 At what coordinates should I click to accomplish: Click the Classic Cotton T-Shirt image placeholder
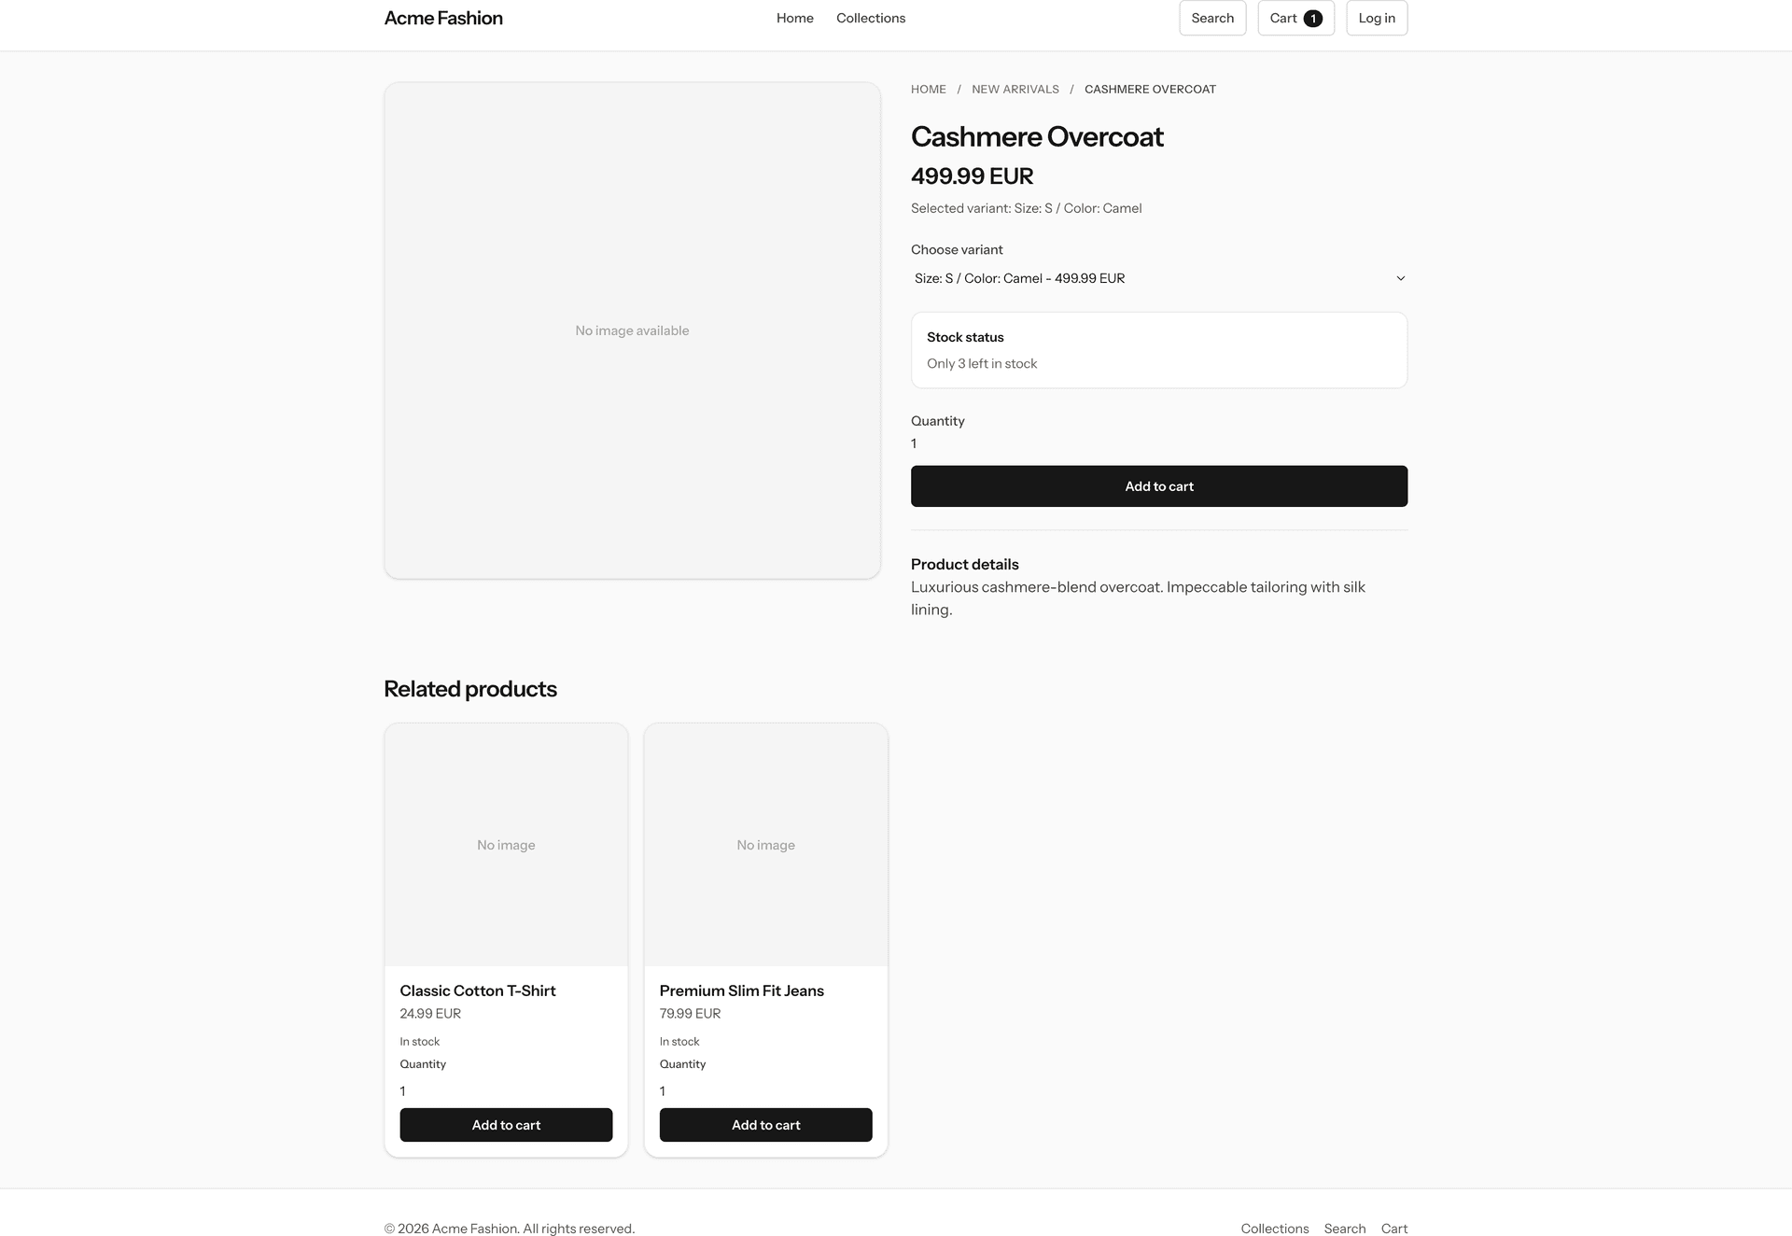click(506, 844)
